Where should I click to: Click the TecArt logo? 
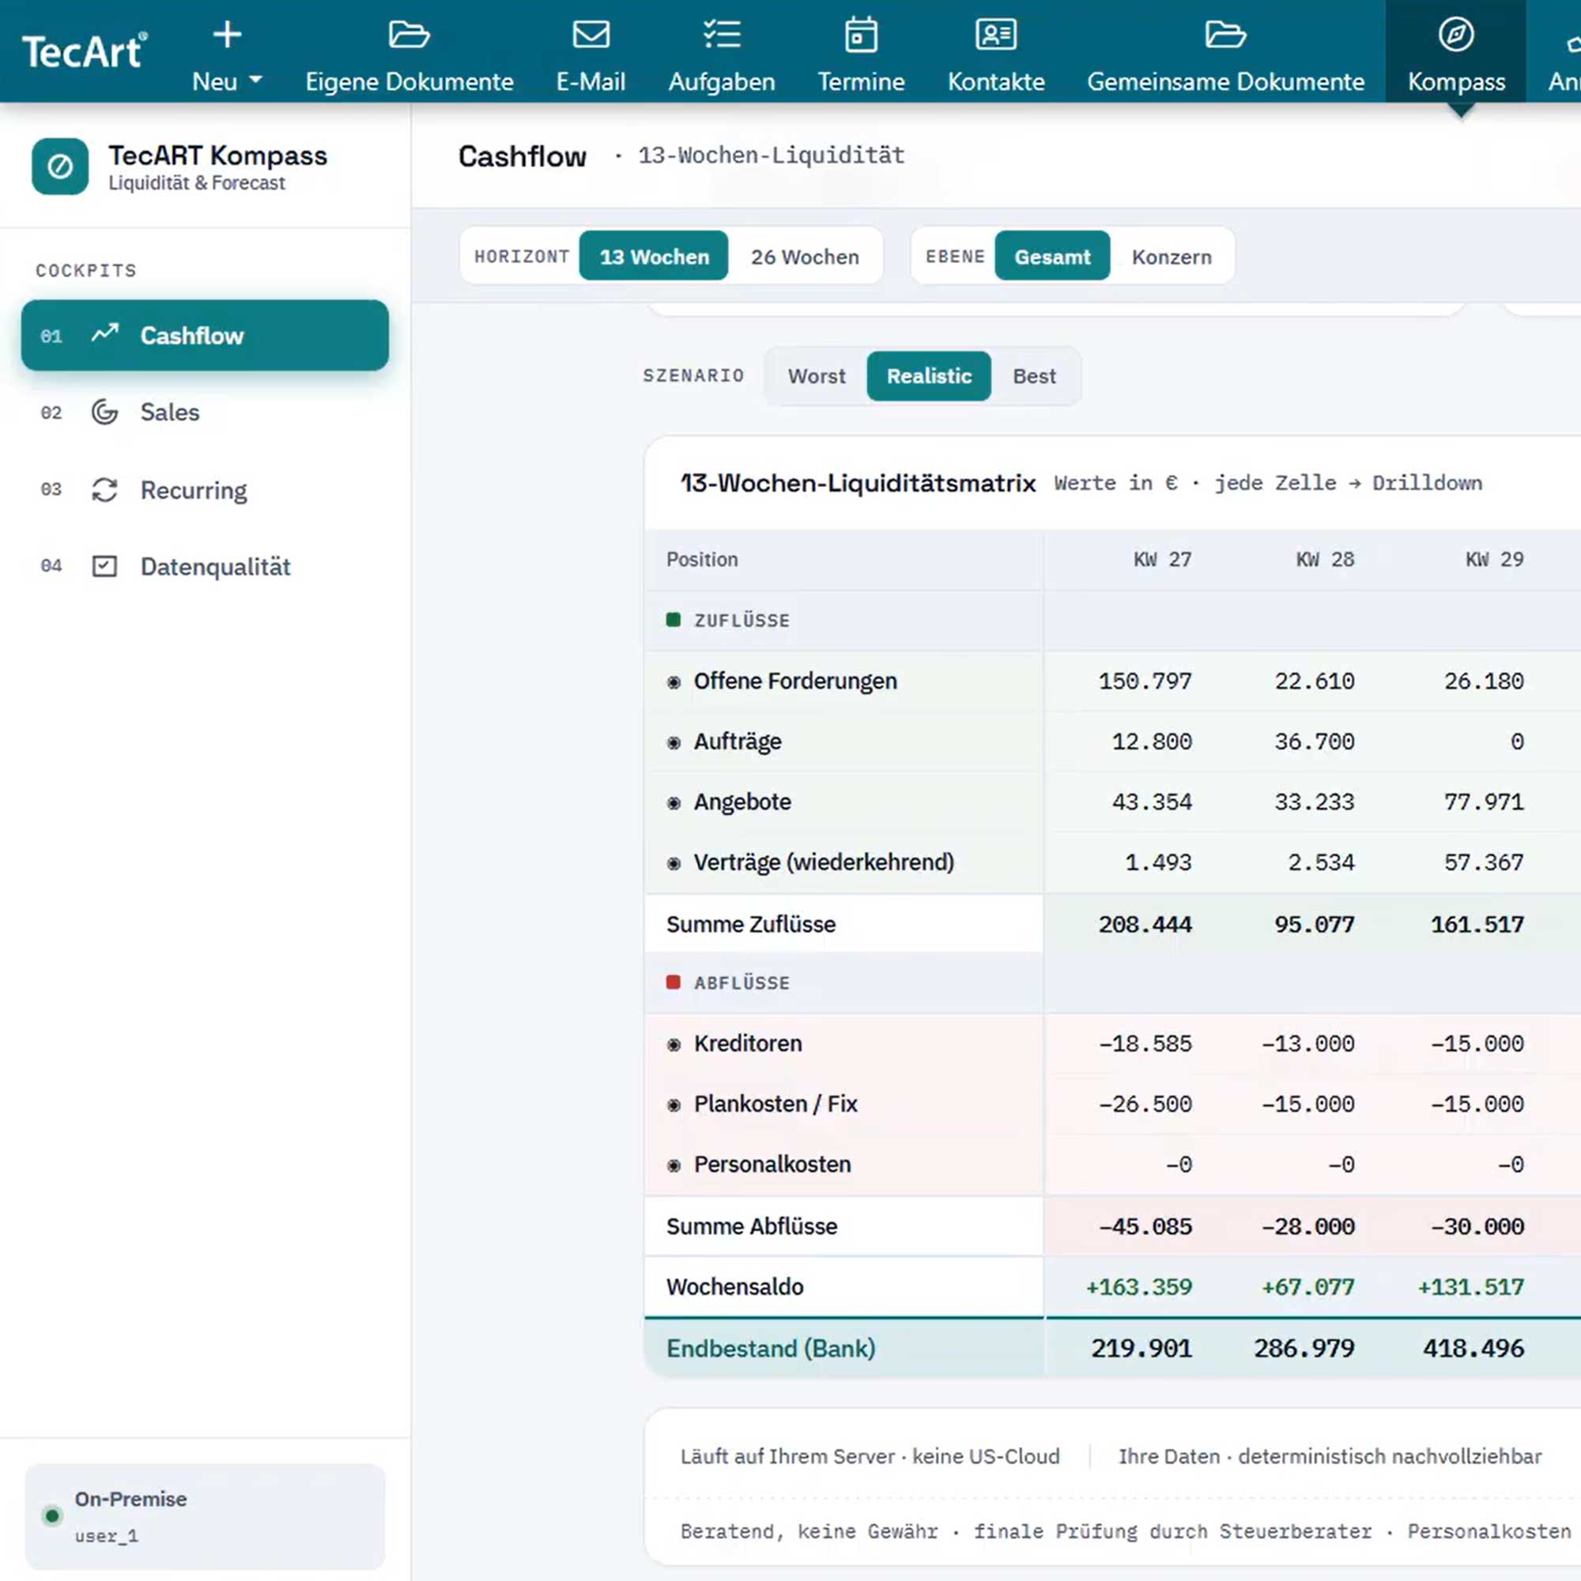tap(85, 51)
